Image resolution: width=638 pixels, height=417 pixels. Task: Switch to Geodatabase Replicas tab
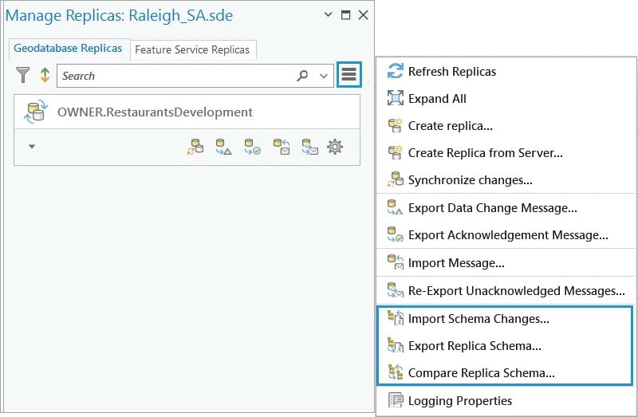click(x=68, y=49)
